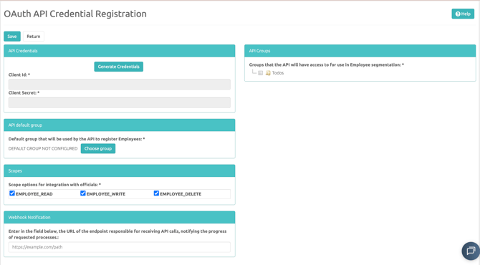The image size is (480, 265).
Task: Click the Save button
Action: point(12,36)
